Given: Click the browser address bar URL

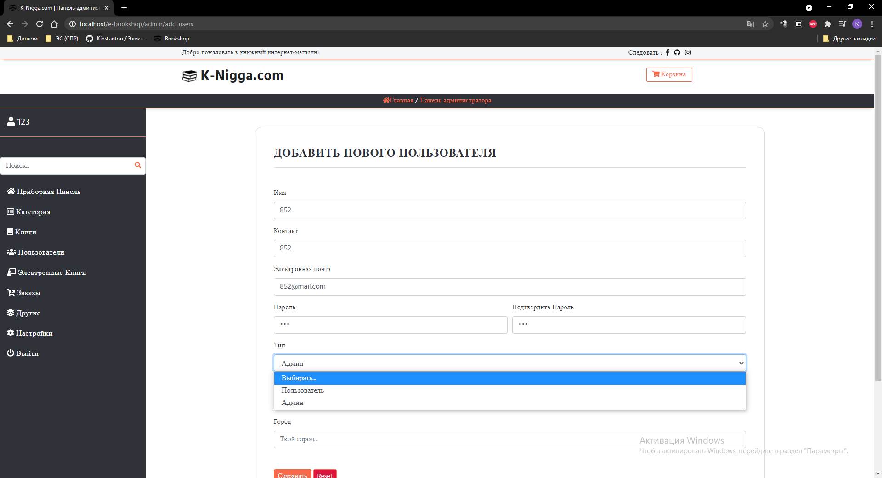Looking at the screenshot, I should [x=136, y=24].
